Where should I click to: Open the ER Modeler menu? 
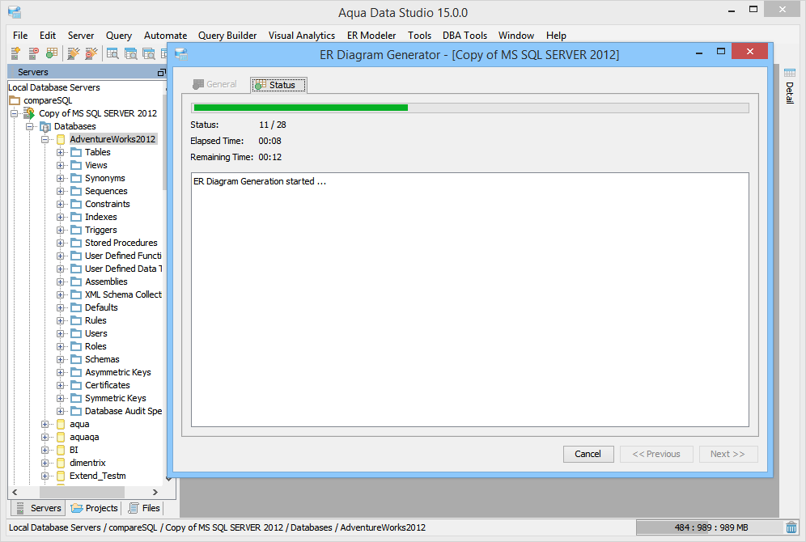[x=371, y=36]
